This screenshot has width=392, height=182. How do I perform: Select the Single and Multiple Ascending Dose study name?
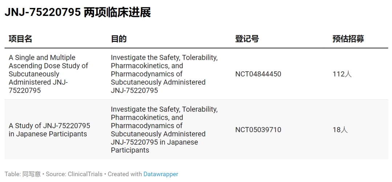[x=48, y=74]
